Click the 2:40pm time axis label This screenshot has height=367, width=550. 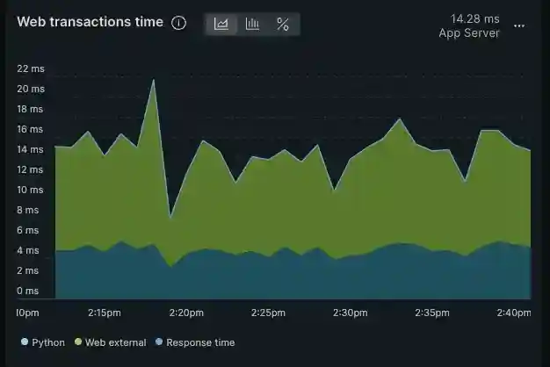[x=513, y=313]
